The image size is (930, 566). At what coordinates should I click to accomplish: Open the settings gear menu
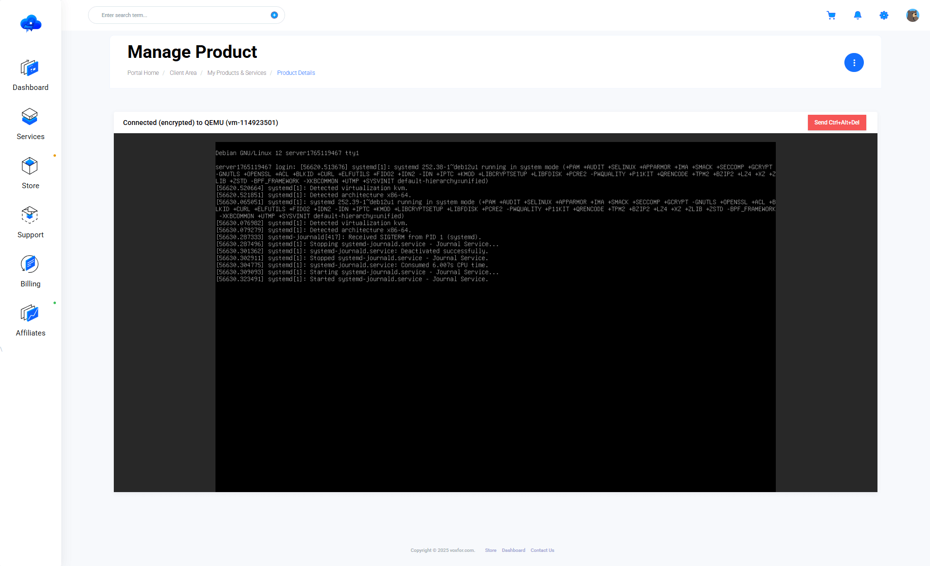(x=884, y=15)
